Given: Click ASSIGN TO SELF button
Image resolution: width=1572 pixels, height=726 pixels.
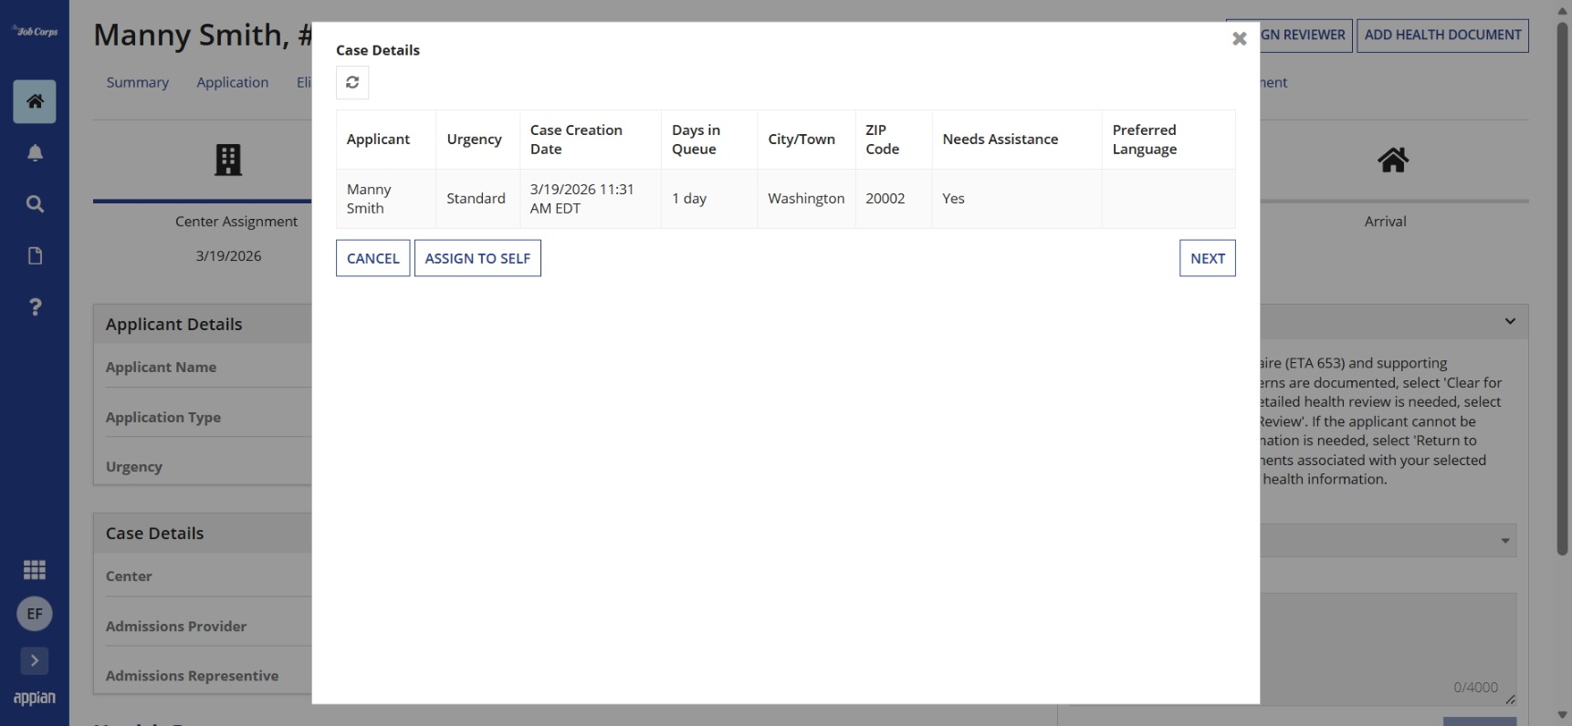Looking at the screenshot, I should click(x=477, y=258).
